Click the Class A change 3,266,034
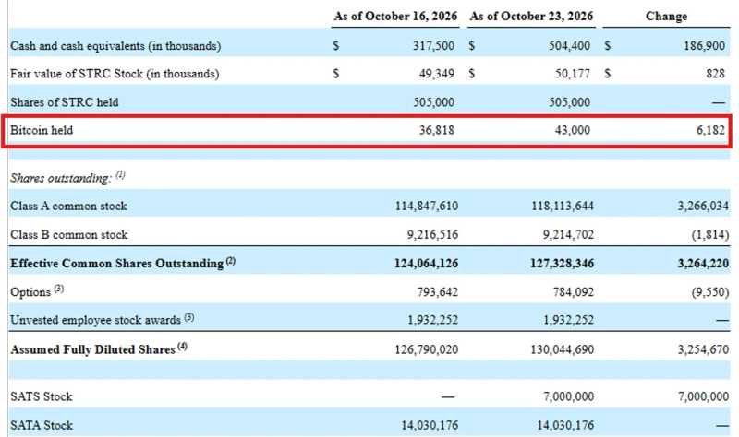 pos(703,206)
